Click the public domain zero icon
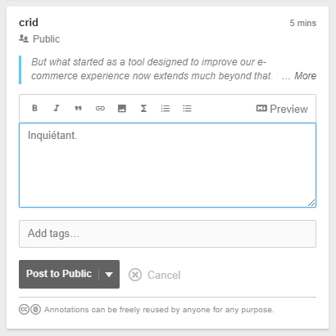 [35, 310]
